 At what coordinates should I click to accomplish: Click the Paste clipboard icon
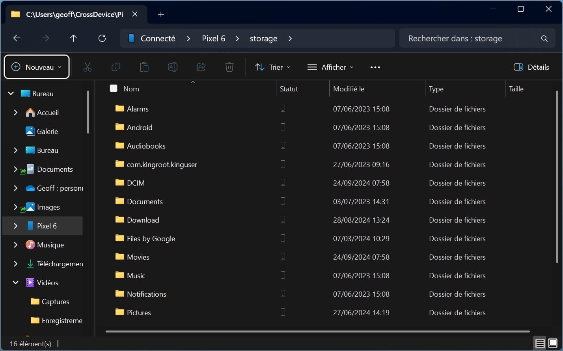(144, 67)
